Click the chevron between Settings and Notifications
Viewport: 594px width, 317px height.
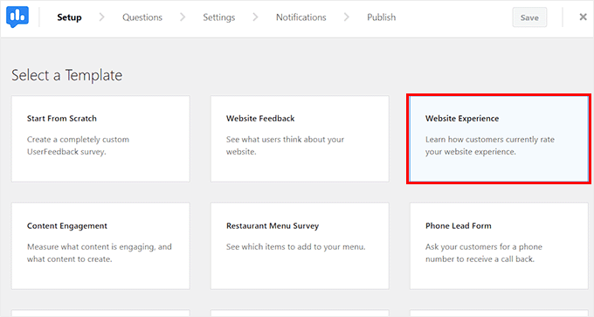[x=255, y=17]
